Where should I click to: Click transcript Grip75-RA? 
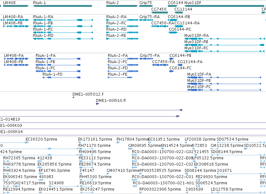(146, 20)
